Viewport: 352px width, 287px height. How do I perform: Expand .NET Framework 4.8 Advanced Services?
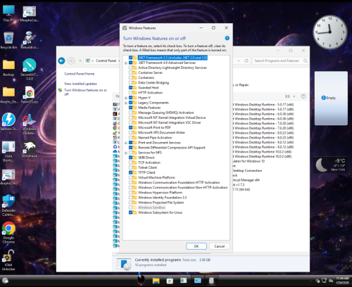click(x=126, y=63)
